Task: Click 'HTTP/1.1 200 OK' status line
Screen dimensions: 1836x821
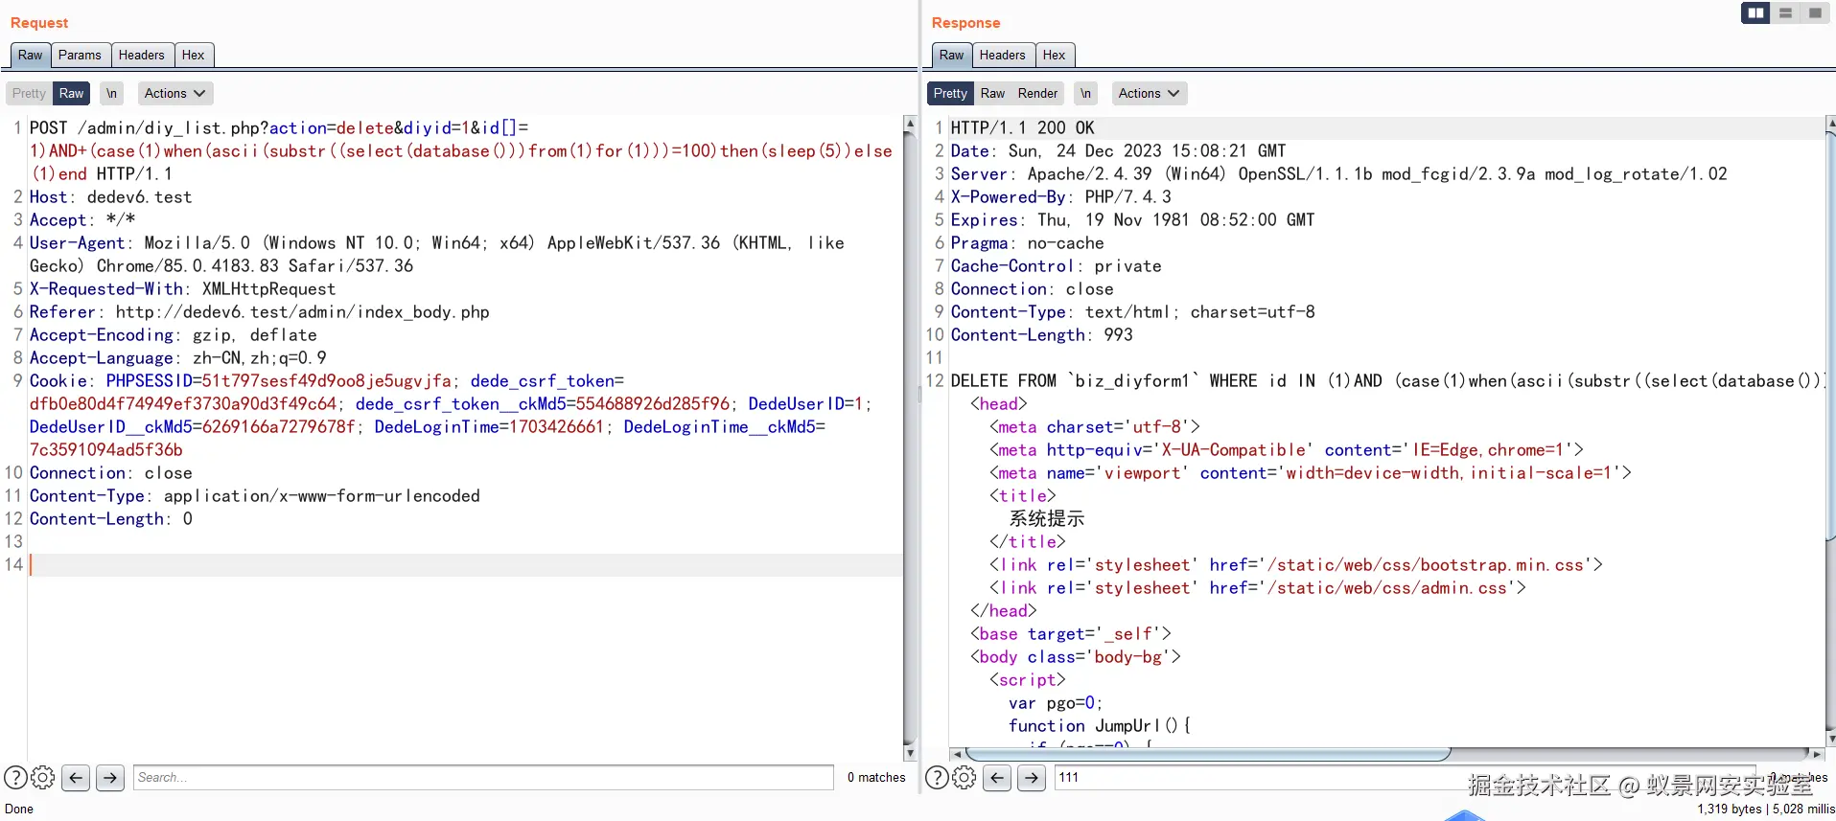Action: click(1022, 127)
